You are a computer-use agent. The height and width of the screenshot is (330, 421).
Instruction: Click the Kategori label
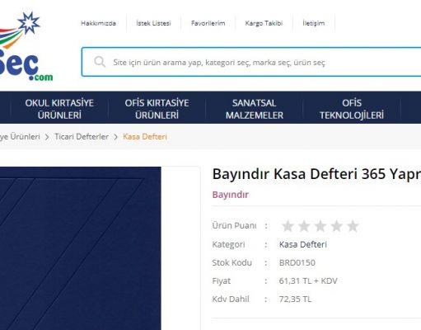click(x=228, y=244)
